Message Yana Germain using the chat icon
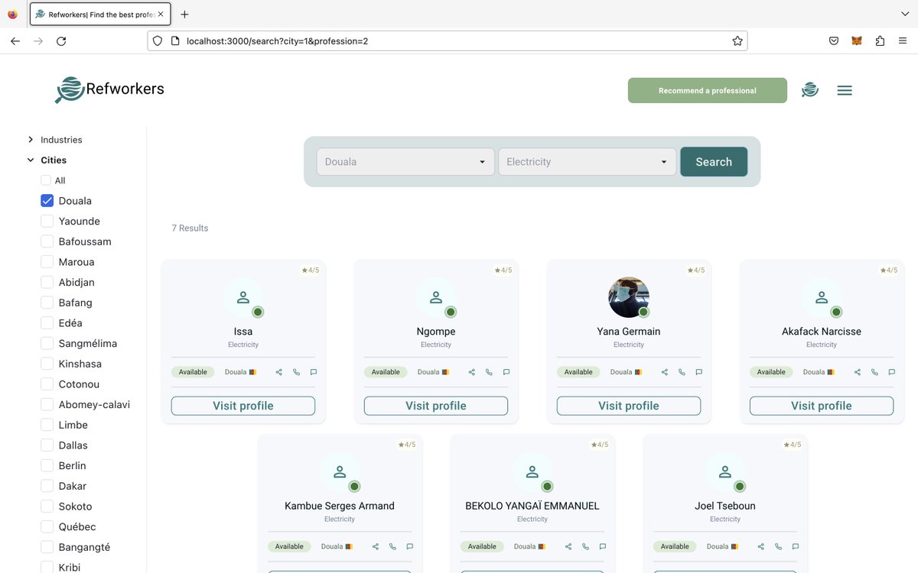Screen dimensions: 918x573 (699, 372)
